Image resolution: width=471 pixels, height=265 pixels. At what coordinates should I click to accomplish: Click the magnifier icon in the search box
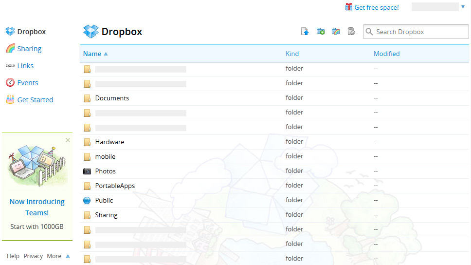click(x=369, y=32)
